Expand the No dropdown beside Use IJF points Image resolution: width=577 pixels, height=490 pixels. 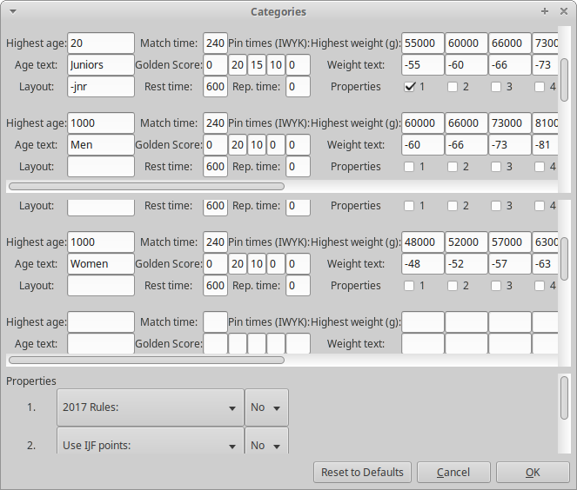point(266,446)
